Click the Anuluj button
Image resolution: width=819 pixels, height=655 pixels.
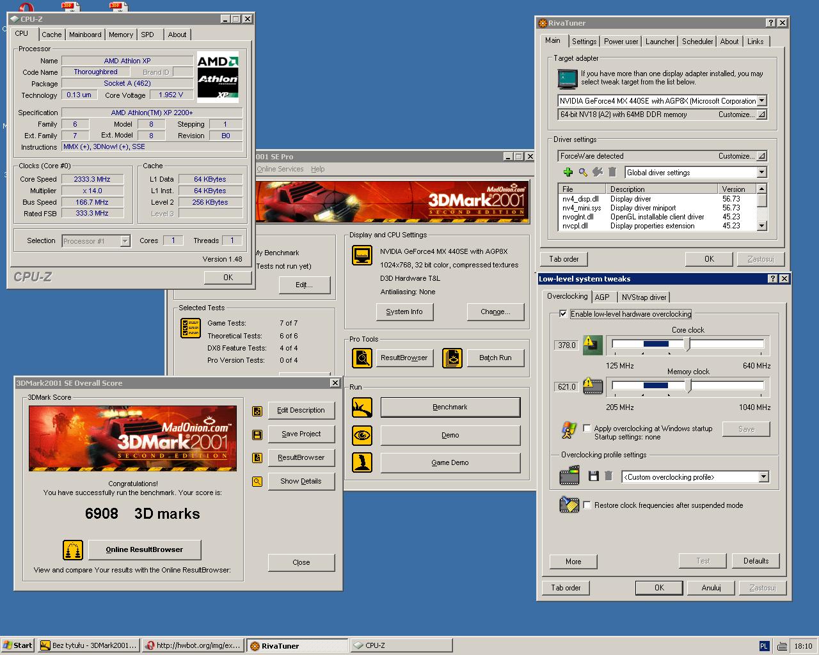pos(711,588)
